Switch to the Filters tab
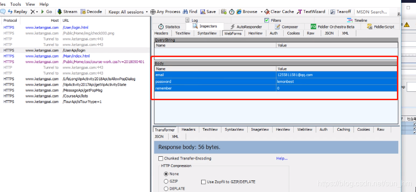 273,20
